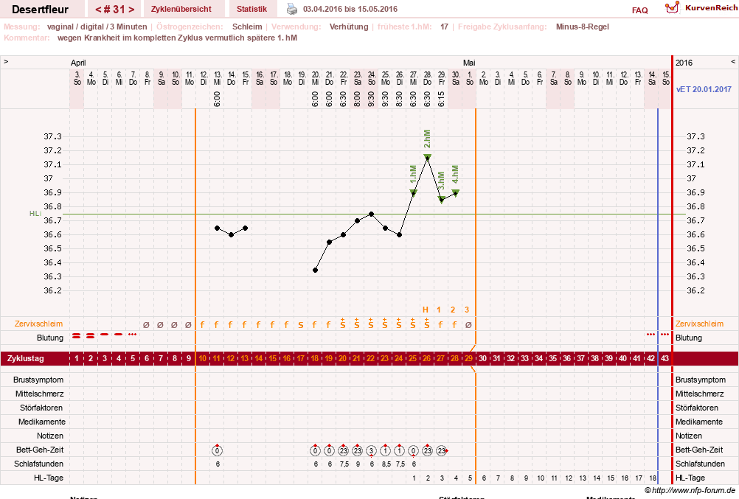Click the left HL-Tage row label
The width and height of the screenshot is (739, 499).
tap(49, 478)
